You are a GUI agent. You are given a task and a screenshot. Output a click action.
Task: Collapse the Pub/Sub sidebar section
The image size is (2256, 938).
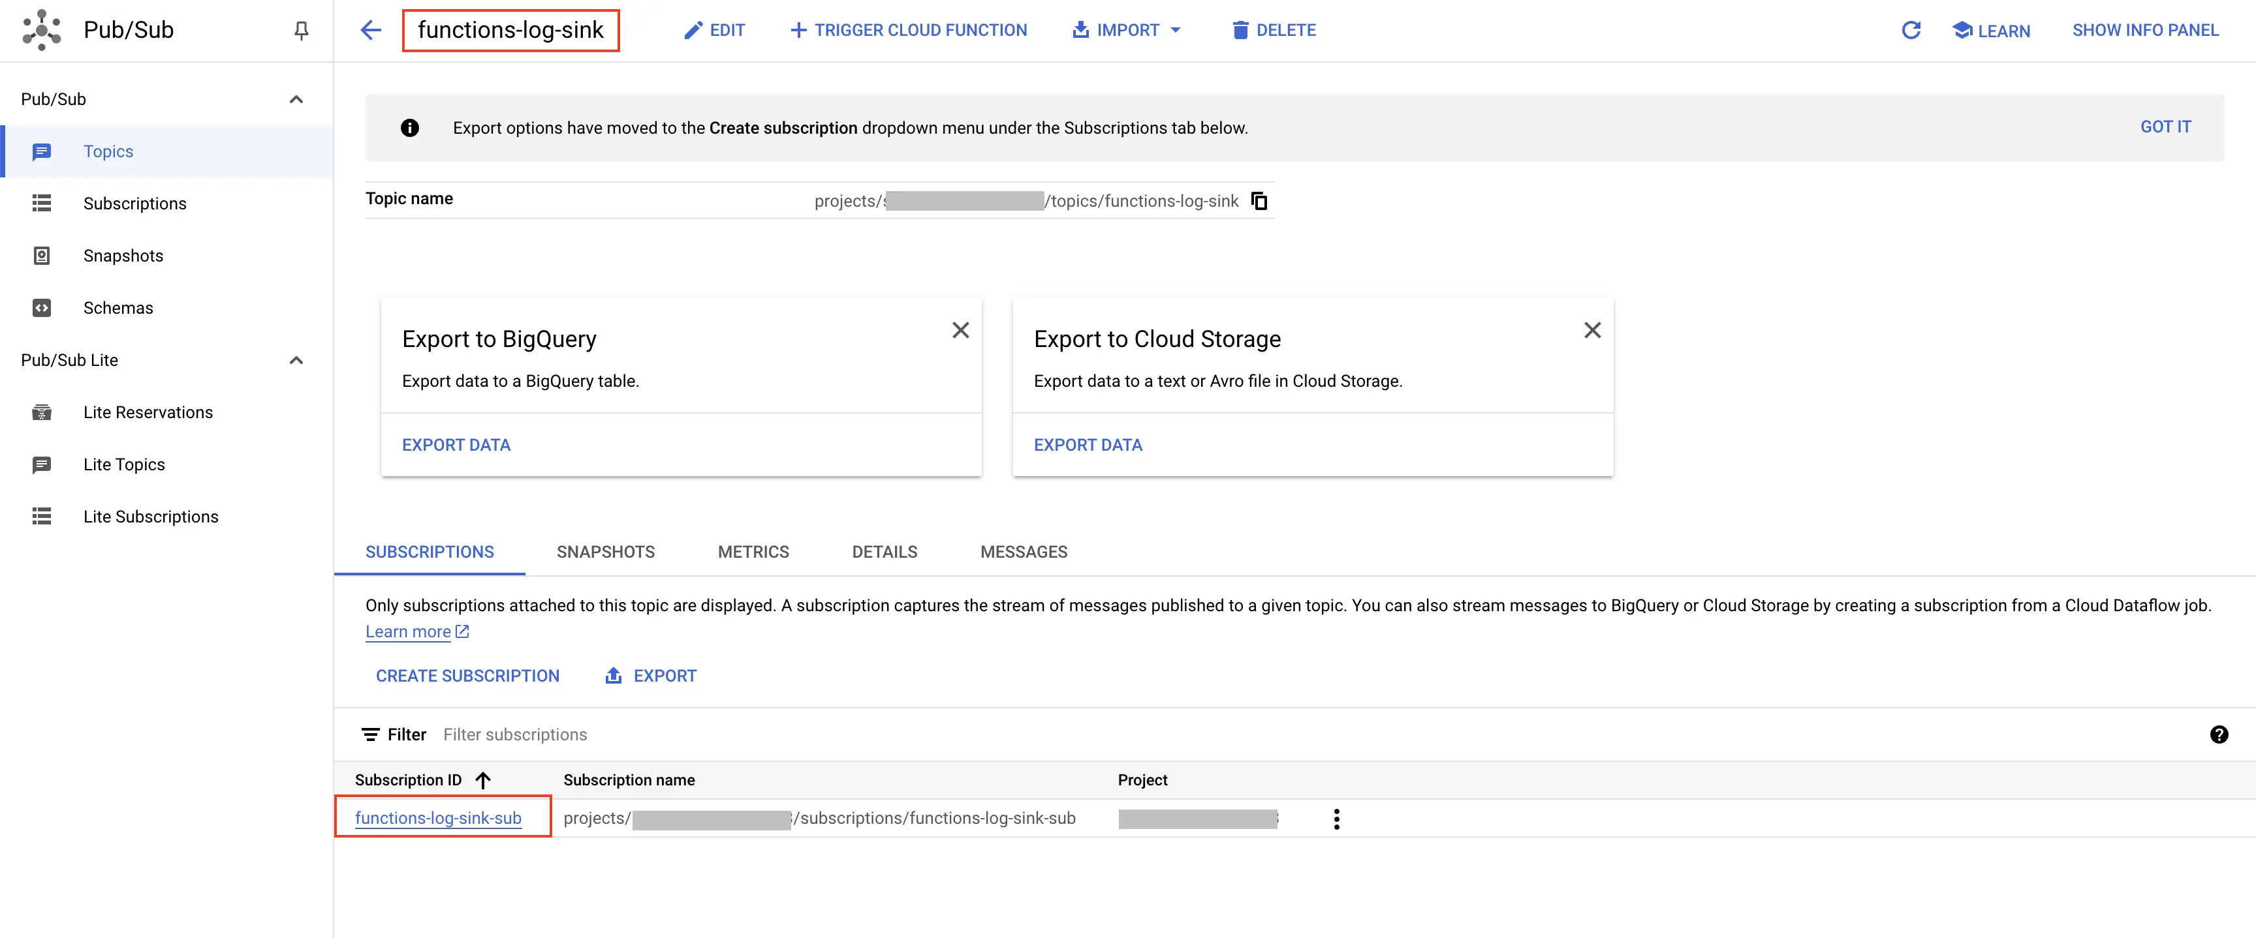tap(296, 99)
